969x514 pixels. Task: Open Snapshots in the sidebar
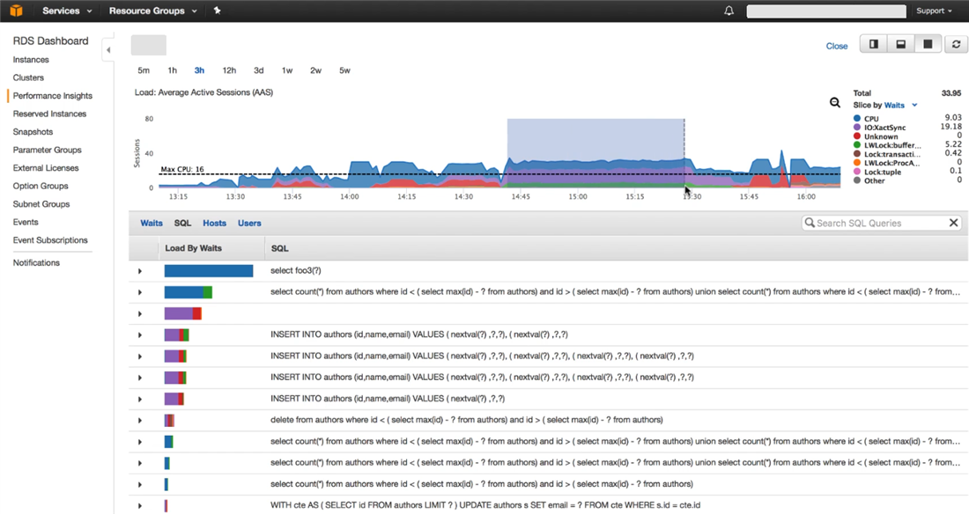click(x=33, y=132)
